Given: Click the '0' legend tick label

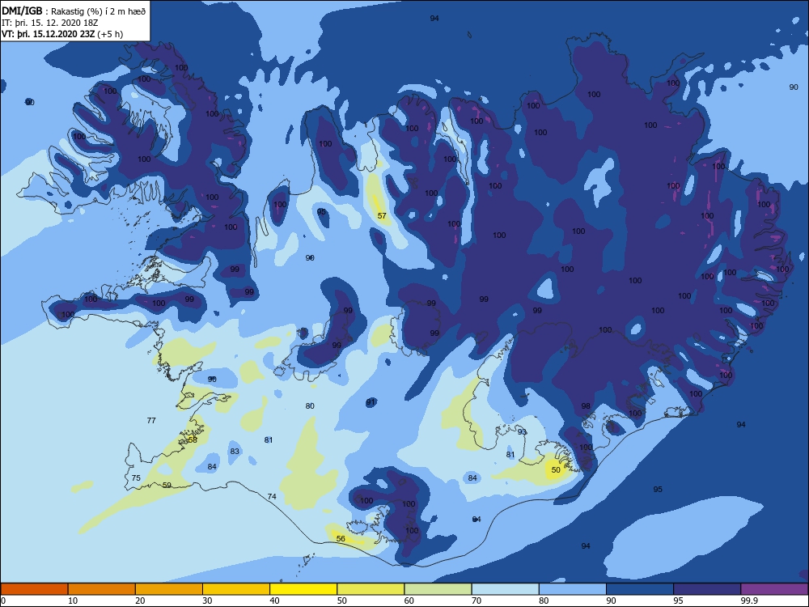Looking at the screenshot, I should pos(3,601).
